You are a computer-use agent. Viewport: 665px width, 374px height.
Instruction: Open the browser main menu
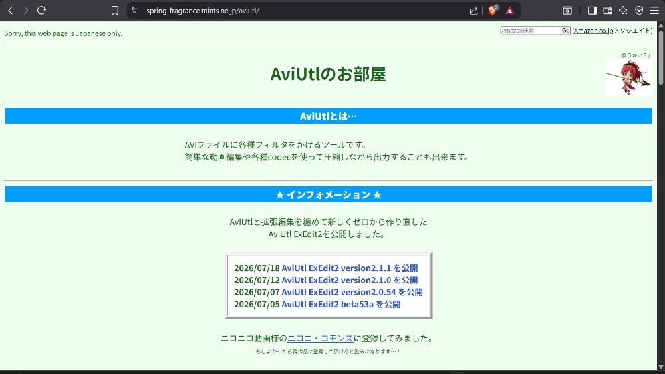(x=655, y=11)
